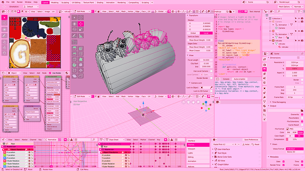Image resolution: width=305 pixels, height=171 pixels.
Task: Adjust the resolution percentage 100% slider
Action: click(295, 69)
